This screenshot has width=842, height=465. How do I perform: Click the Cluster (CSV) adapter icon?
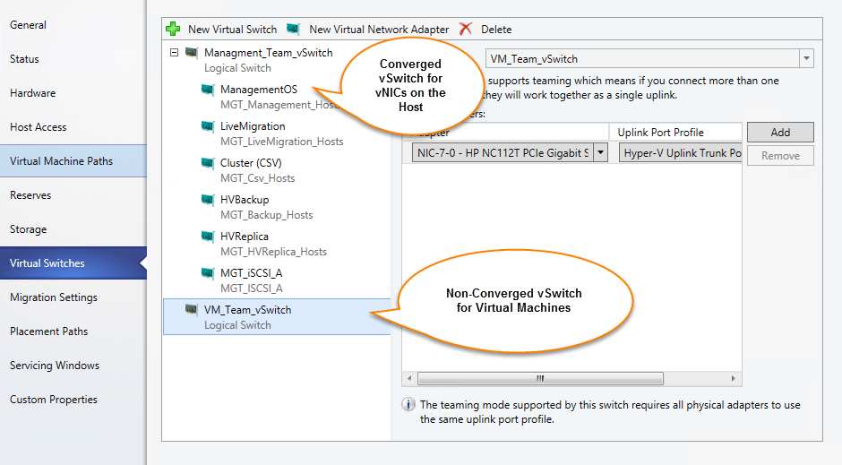208,163
